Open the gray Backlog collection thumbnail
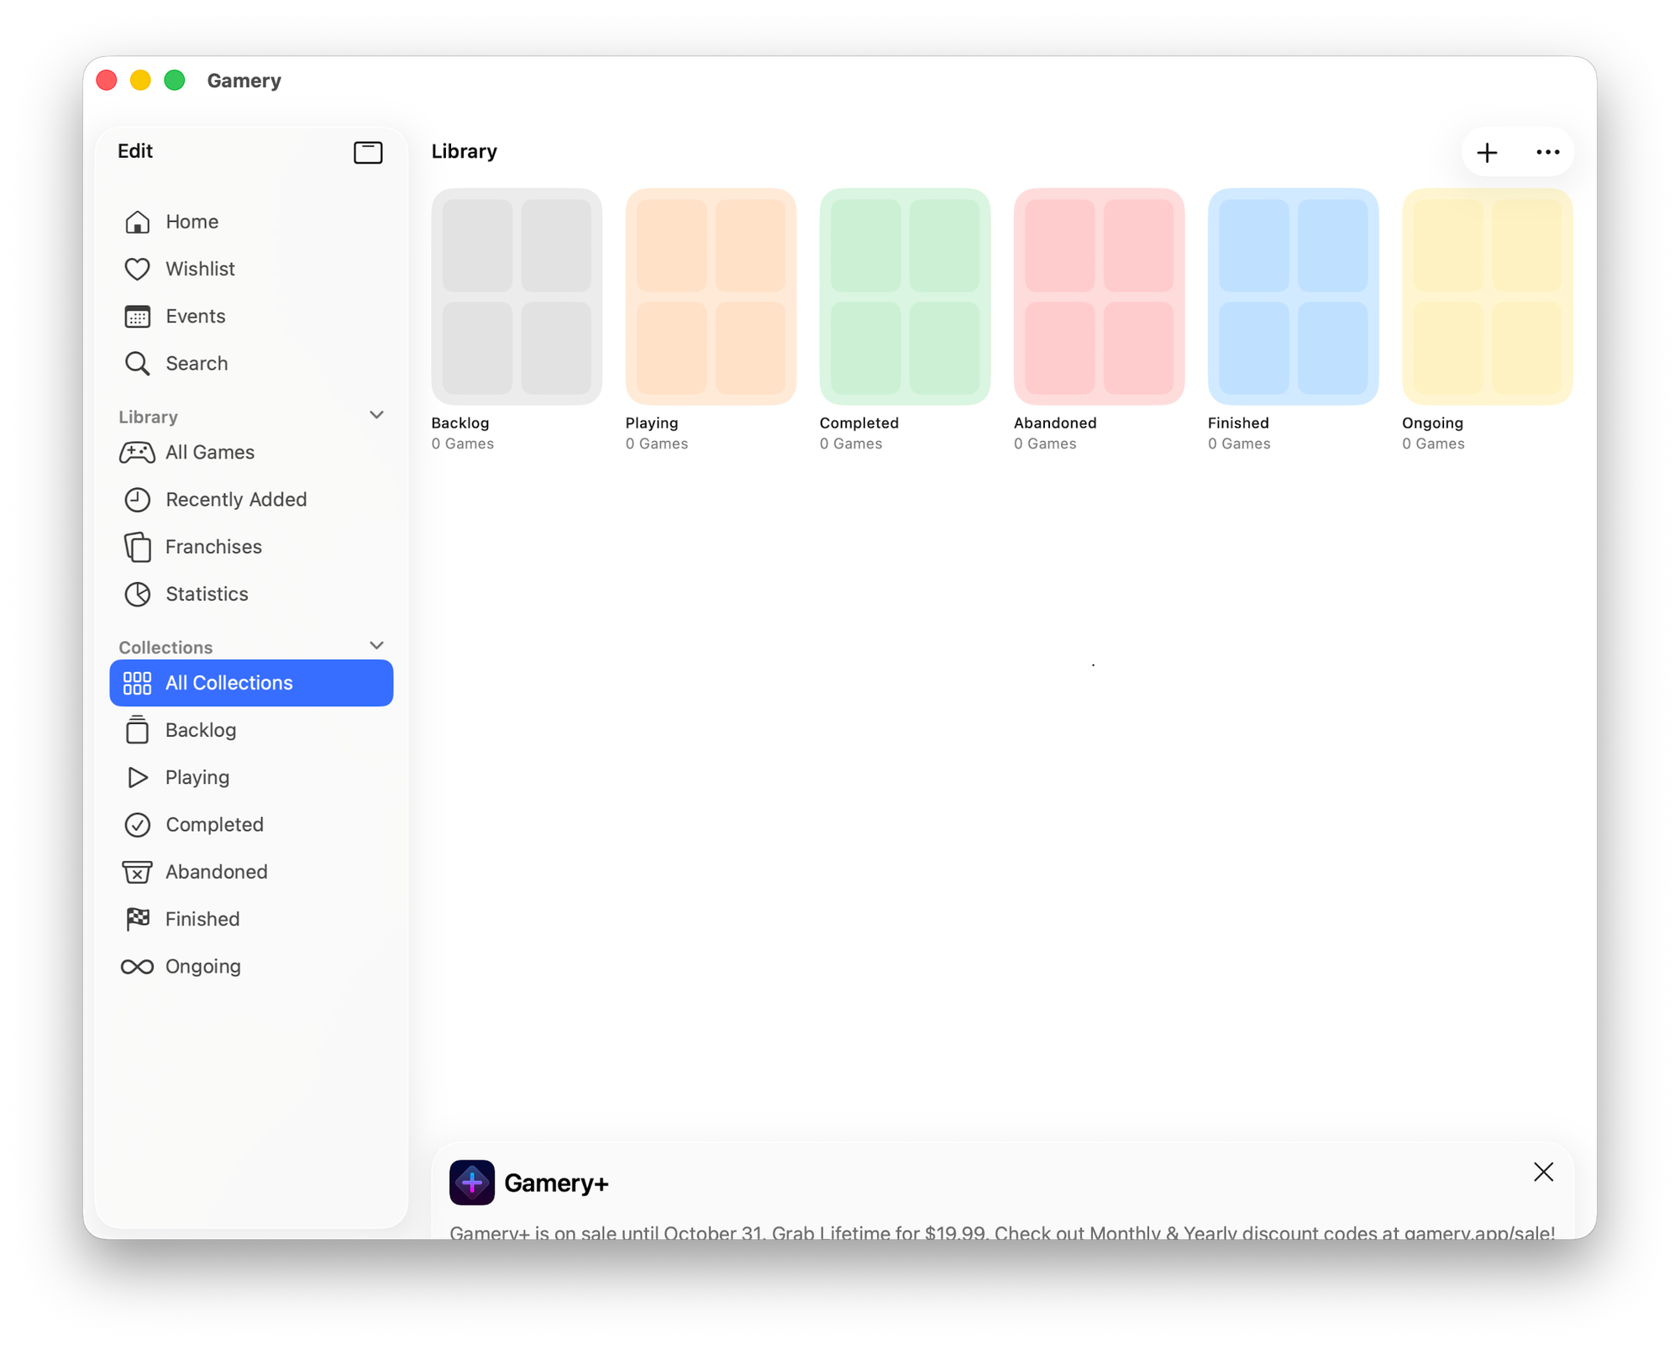The height and width of the screenshot is (1349, 1680). tap(517, 297)
